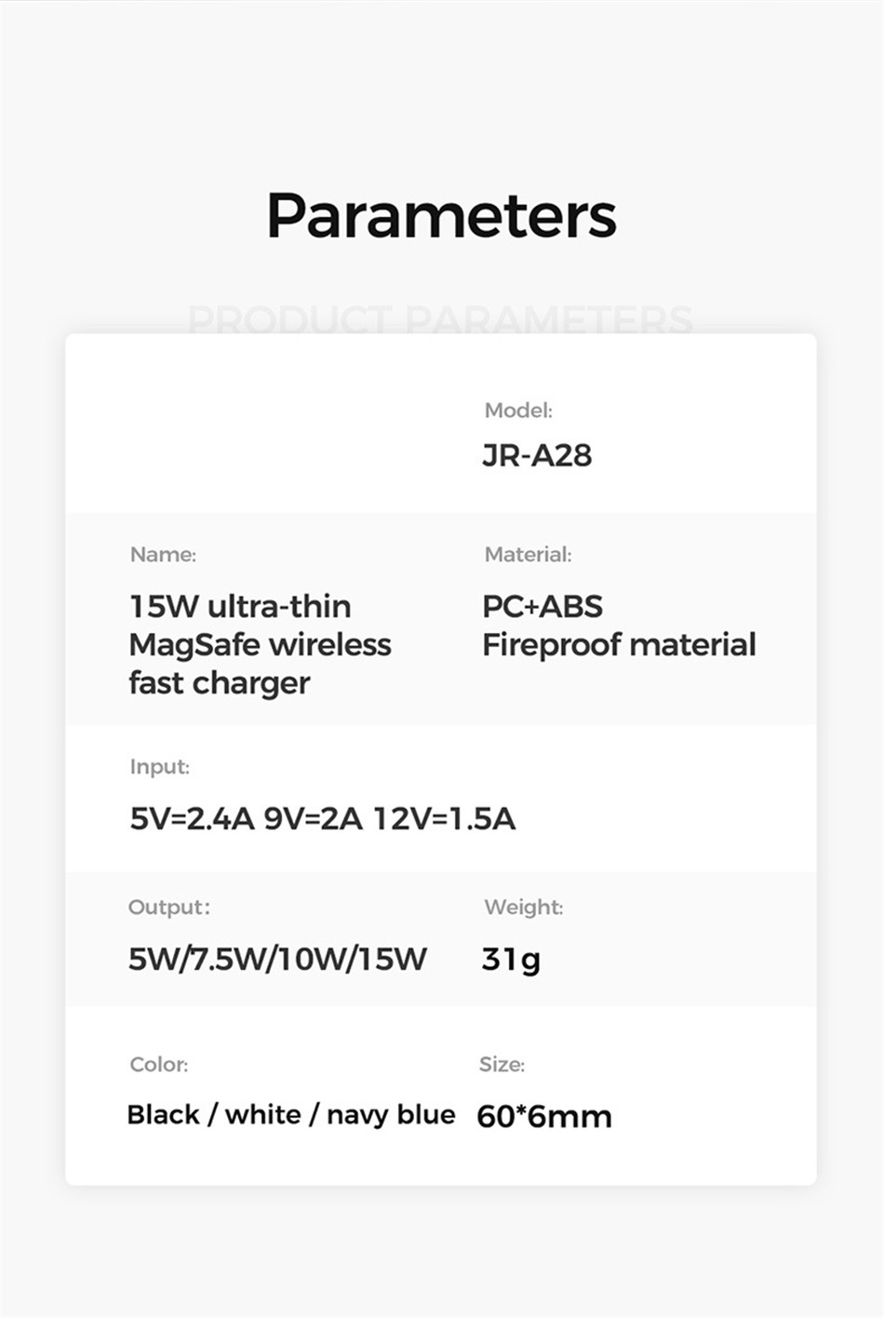Click the Fireproof material text
The image size is (884, 1318).
click(x=619, y=644)
